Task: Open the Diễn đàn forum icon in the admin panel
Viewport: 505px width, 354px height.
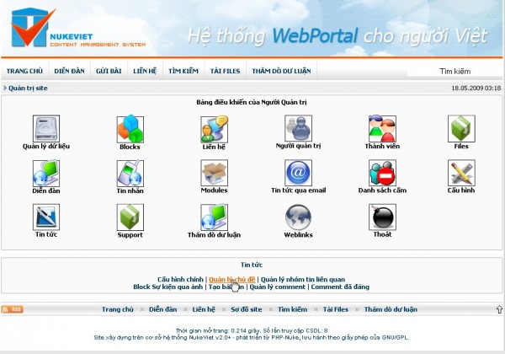Action: click(46, 173)
